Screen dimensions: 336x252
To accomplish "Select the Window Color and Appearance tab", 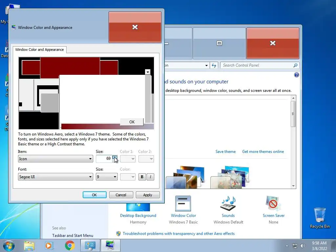I will click(x=39, y=50).
